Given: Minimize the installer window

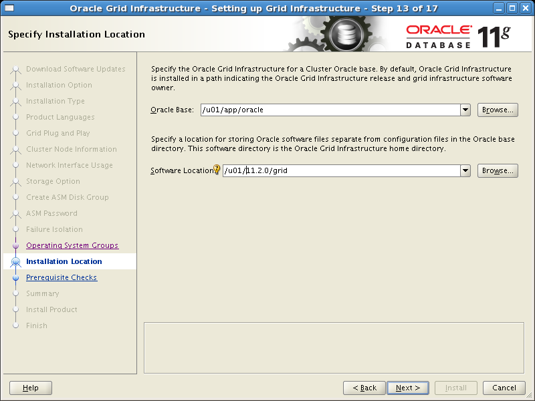Looking at the screenshot, I should [498, 8].
